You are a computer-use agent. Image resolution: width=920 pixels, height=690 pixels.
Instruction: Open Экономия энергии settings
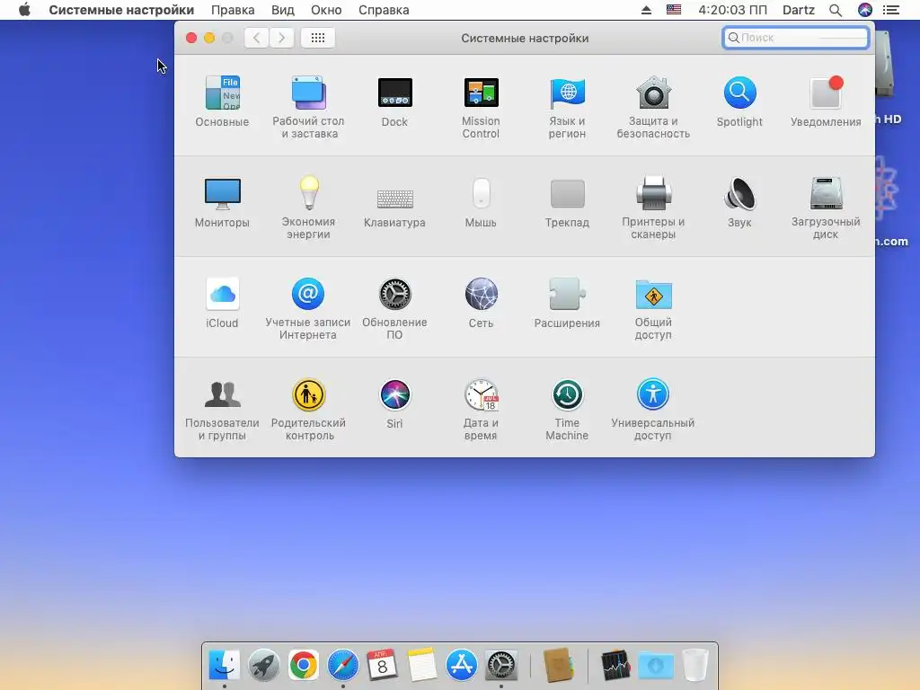coord(309,208)
